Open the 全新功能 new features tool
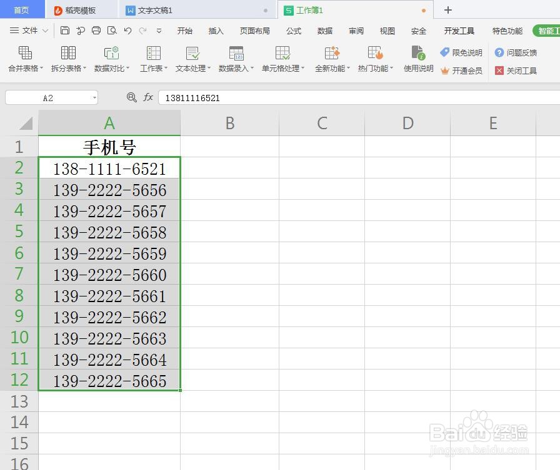The image size is (560, 470). pyautogui.click(x=332, y=59)
